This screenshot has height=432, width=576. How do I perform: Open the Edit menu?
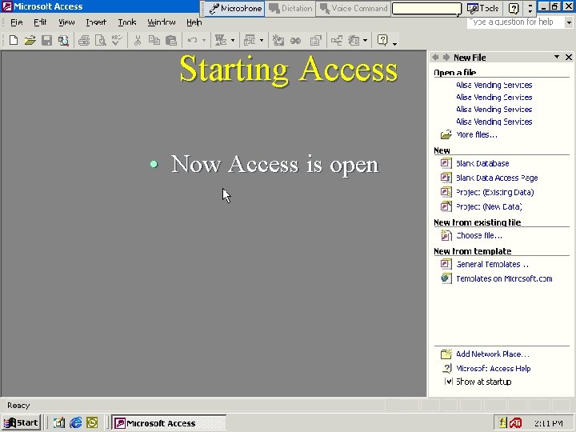pyautogui.click(x=40, y=22)
